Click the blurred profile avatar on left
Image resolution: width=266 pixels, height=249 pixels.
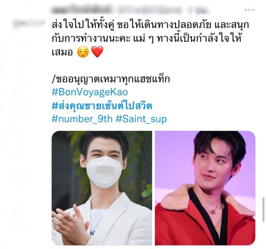(29, 24)
